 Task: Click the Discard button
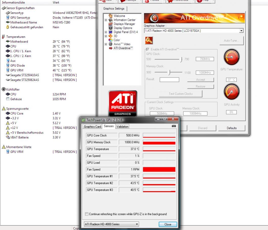(x=203, y=128)
